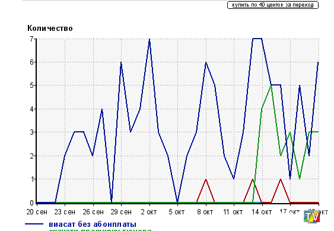Select the '20 сен' date label
Image resolution: width=334 pixels, height=231 pixels.
pos(37,212)
